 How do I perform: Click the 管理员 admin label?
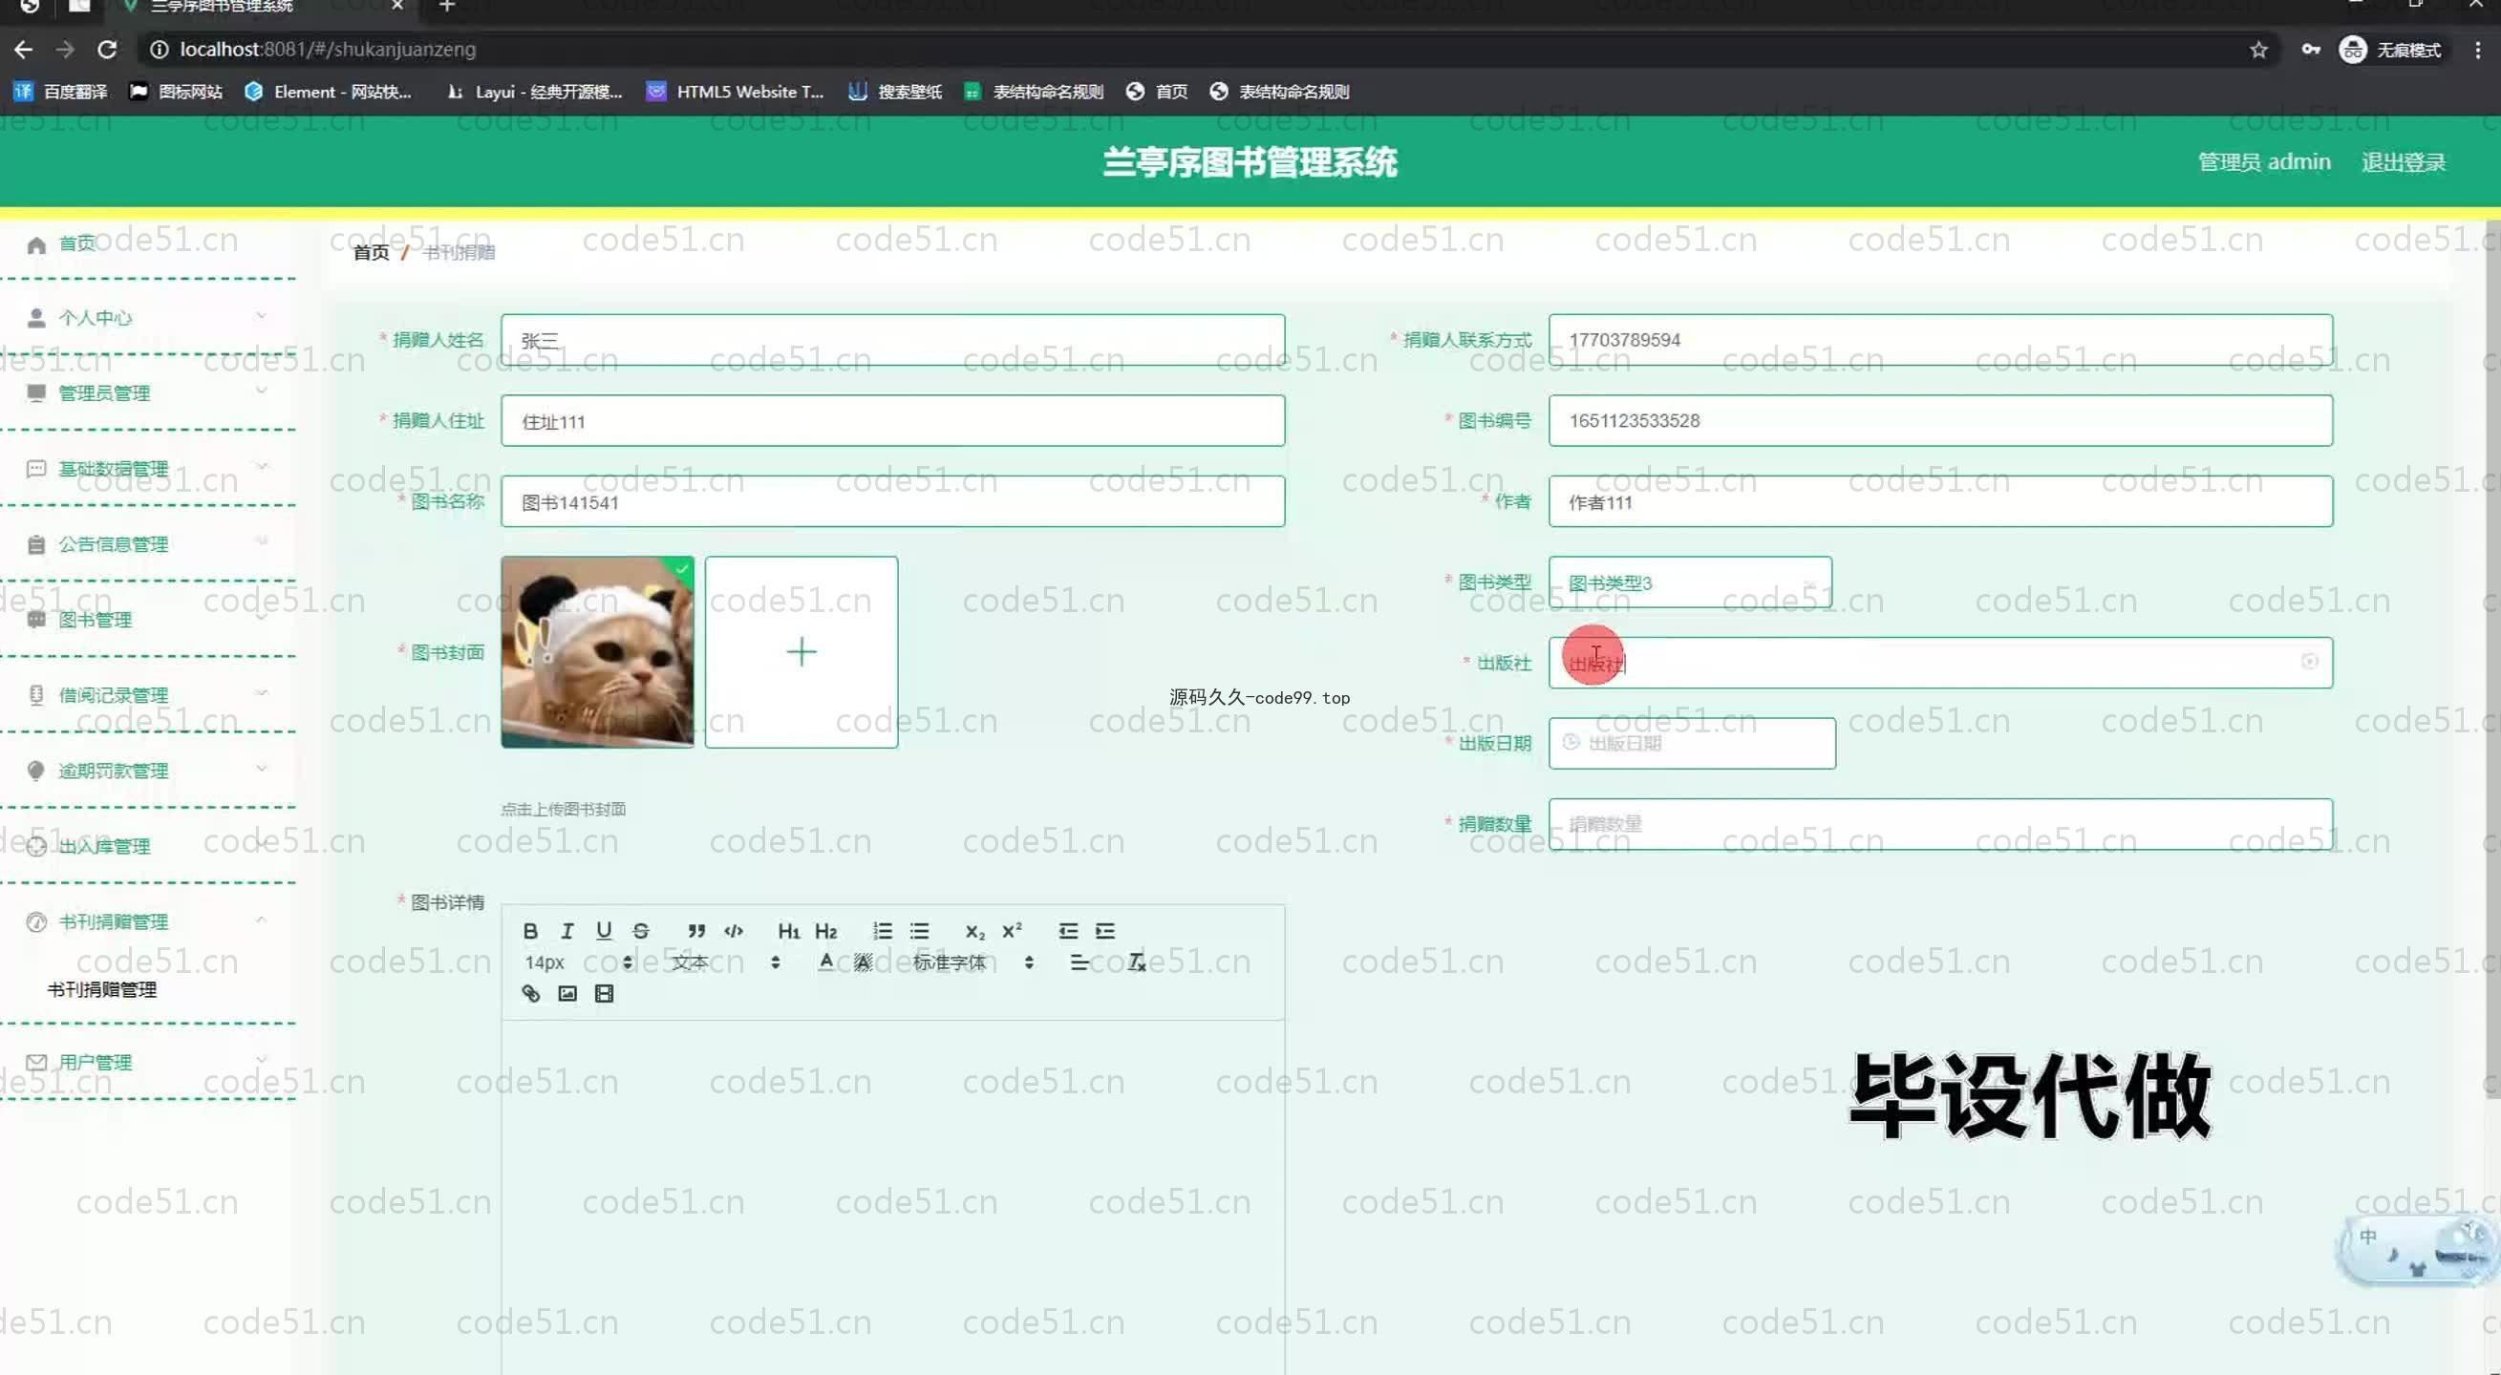coord(2264,162)
